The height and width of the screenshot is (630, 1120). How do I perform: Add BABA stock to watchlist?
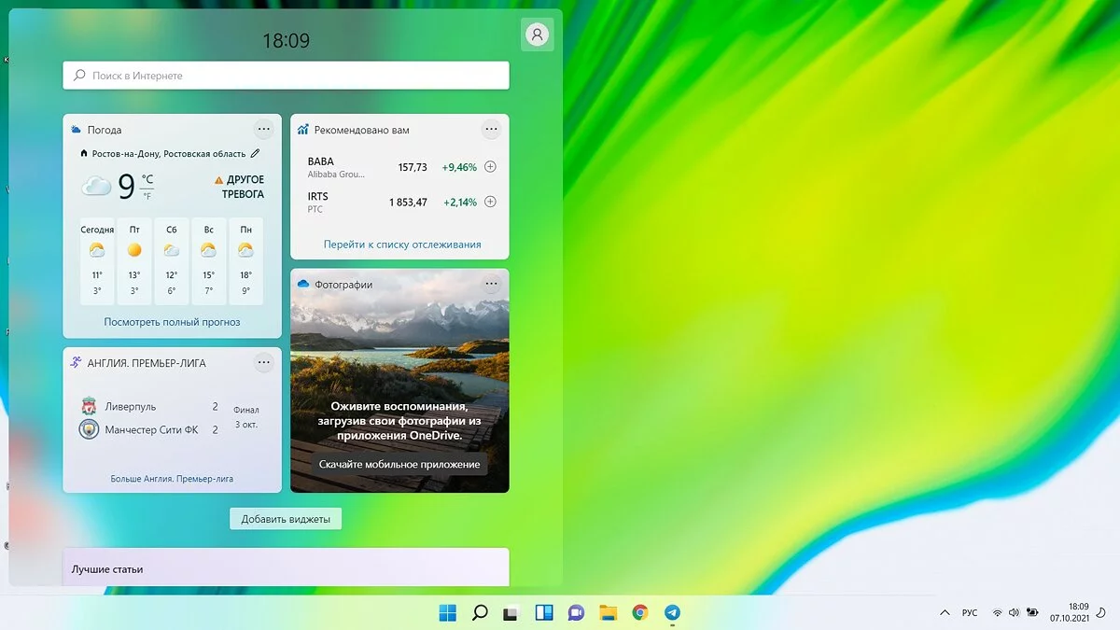490,167
